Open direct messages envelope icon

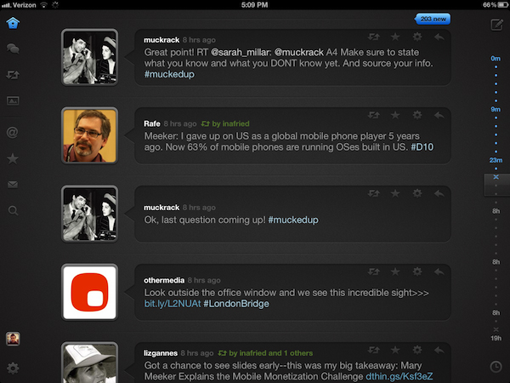click(13, 185)
